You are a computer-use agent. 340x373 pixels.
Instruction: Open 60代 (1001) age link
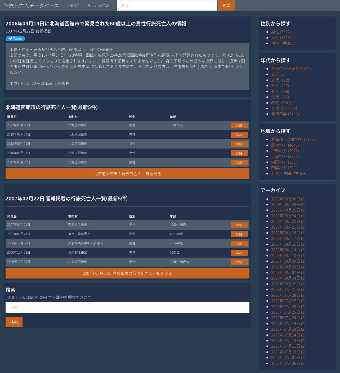pos(281,103)
